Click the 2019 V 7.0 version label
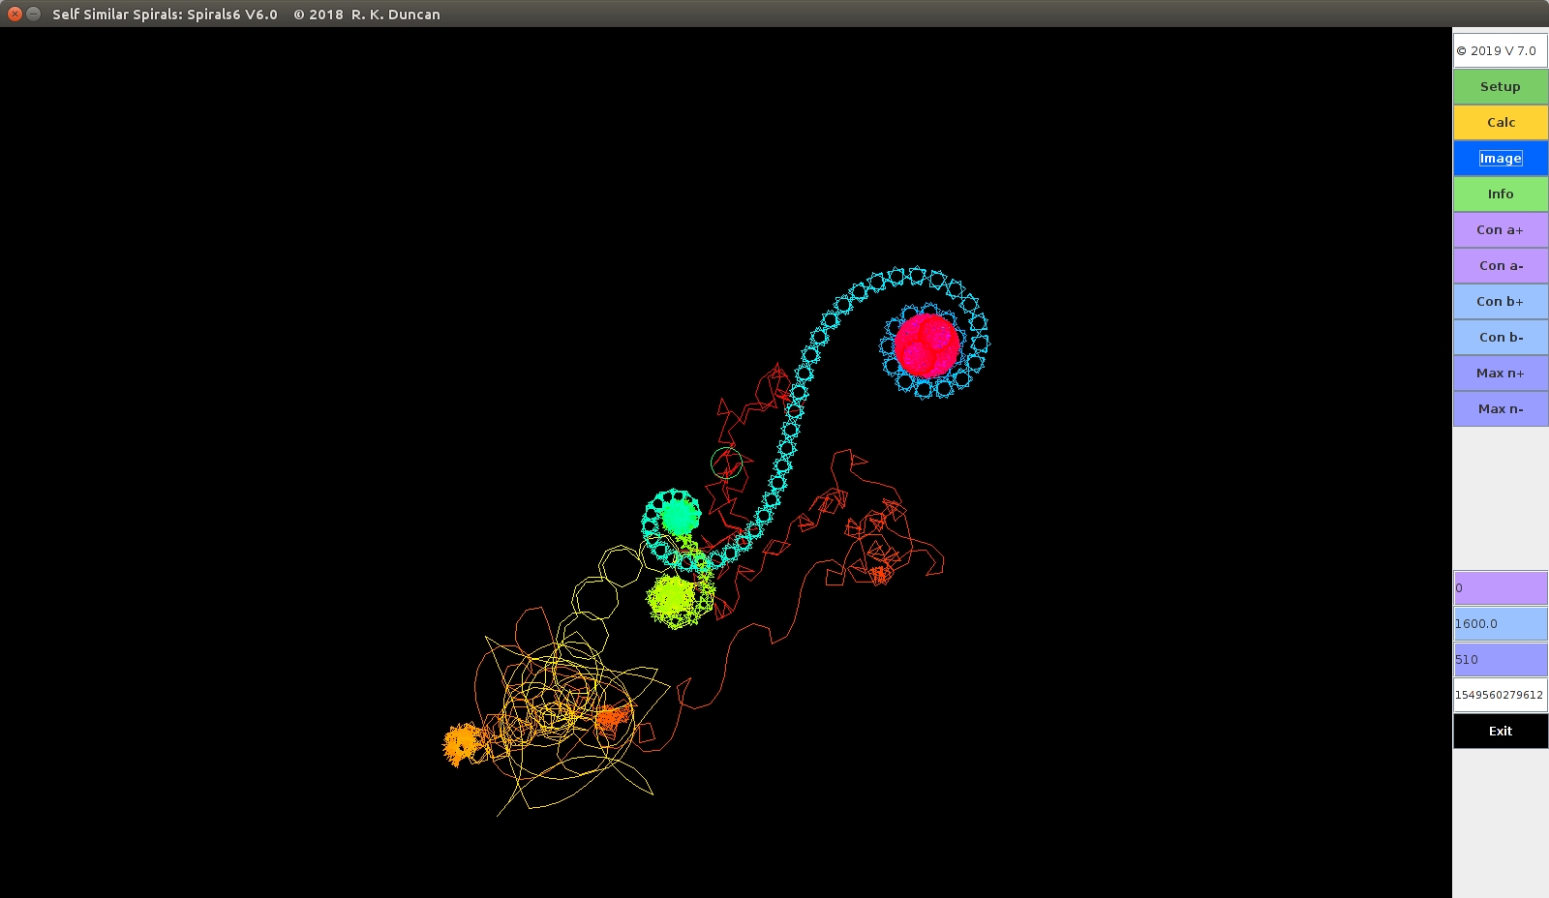 [x=1500, y=50]
